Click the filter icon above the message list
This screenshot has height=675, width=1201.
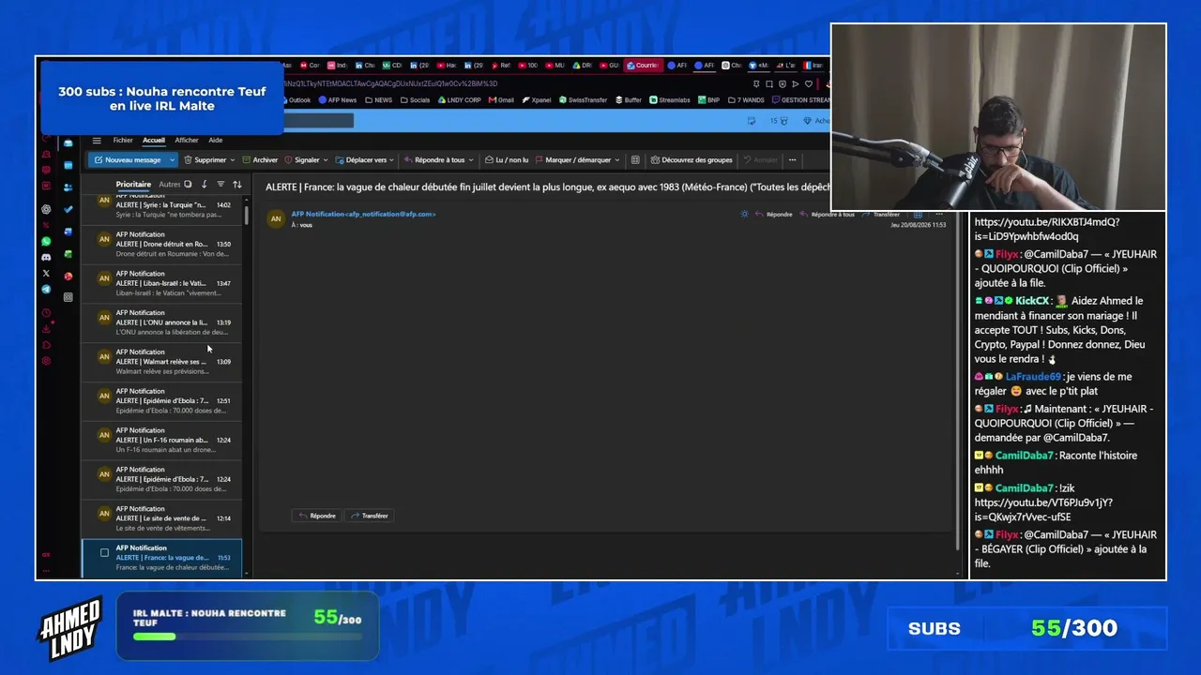[x=220, y=185]
